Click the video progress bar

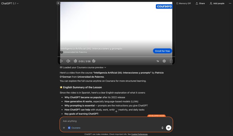(x=116, y=57)
